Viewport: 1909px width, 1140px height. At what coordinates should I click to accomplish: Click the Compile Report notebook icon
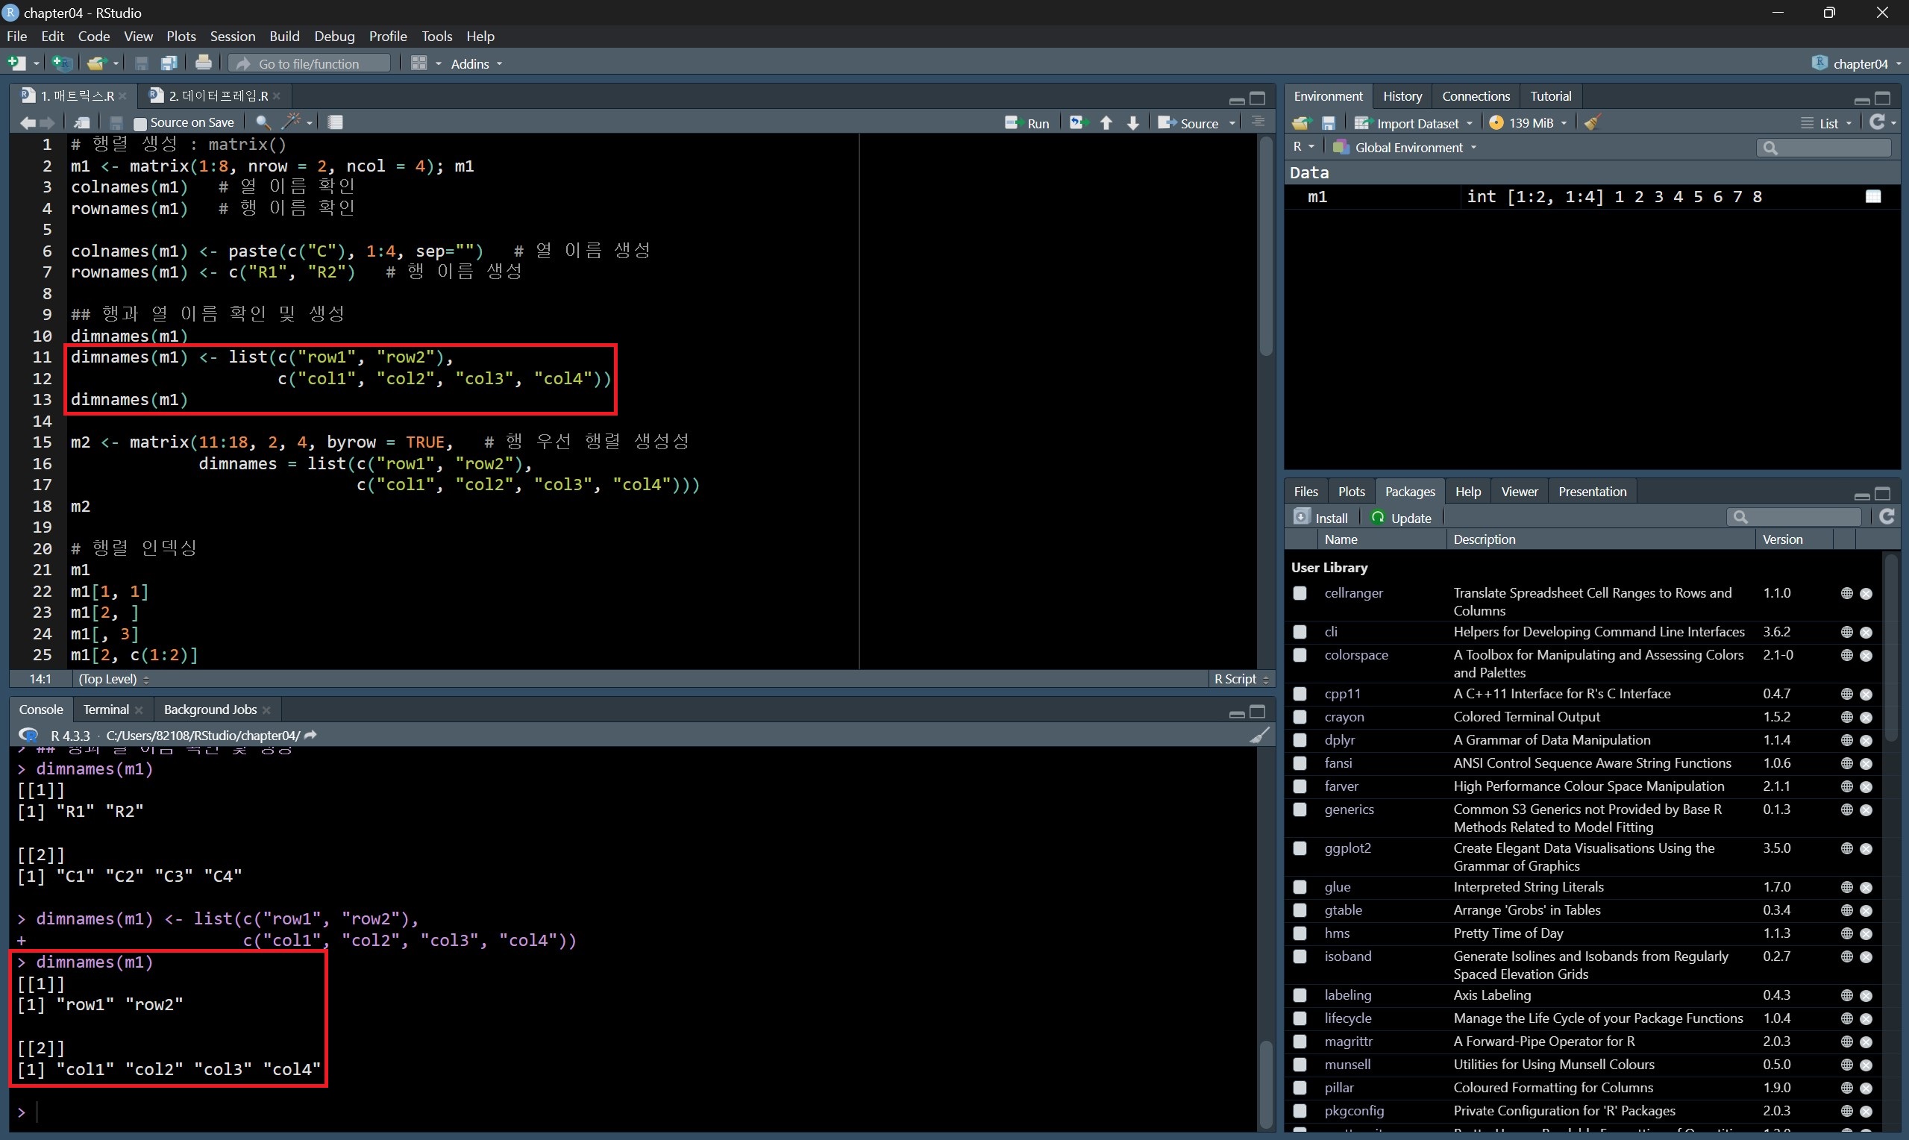(x=336, y=122)
